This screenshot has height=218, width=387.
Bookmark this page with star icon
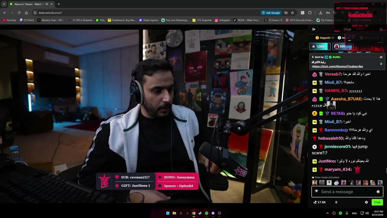coord(292,13)
